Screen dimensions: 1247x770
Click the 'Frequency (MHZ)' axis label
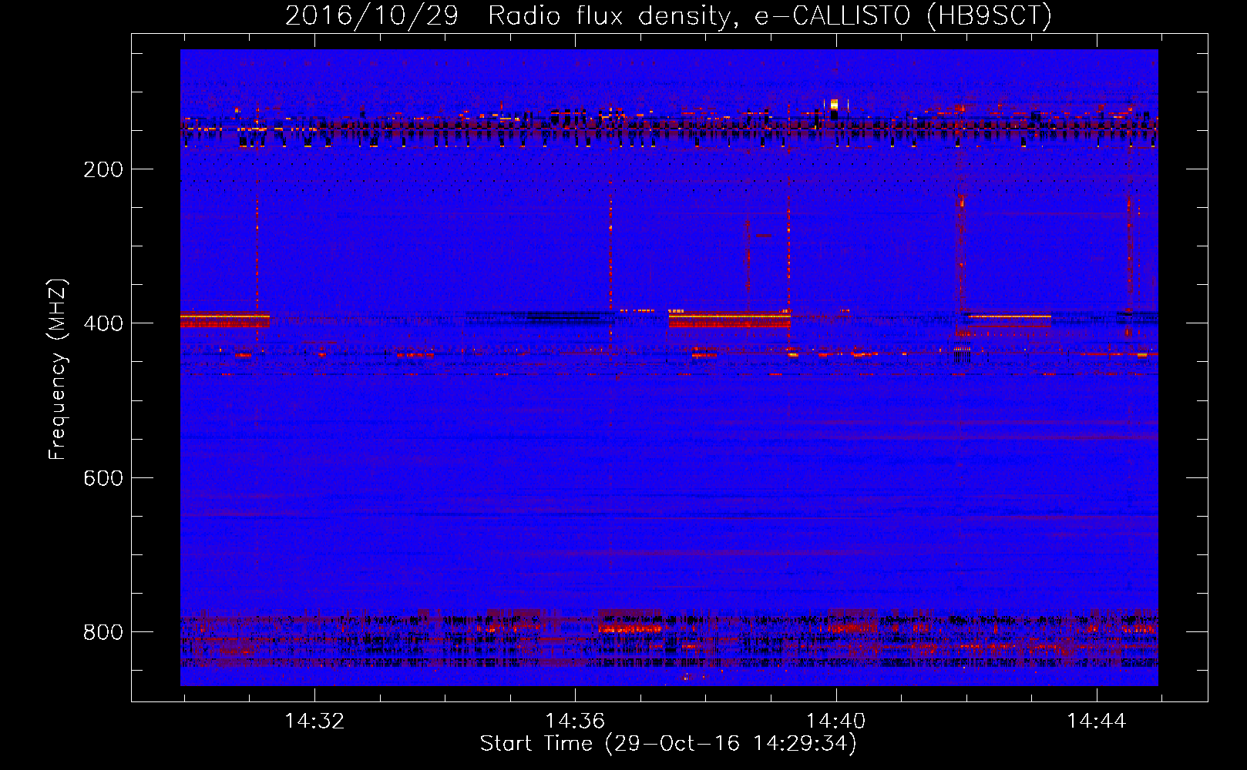click(x=57, y=370)
